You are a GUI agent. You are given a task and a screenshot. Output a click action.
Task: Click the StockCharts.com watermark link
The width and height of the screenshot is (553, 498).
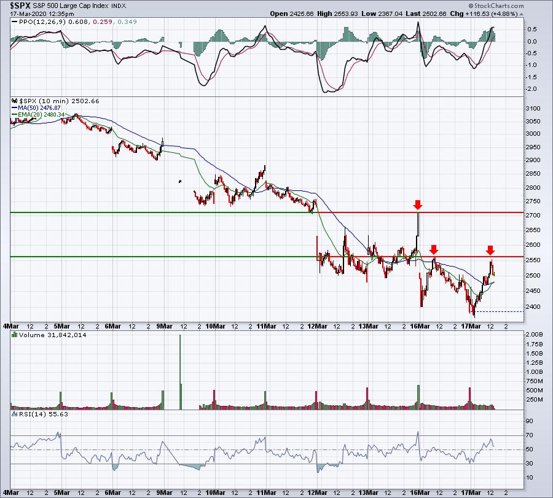point(496,6)
